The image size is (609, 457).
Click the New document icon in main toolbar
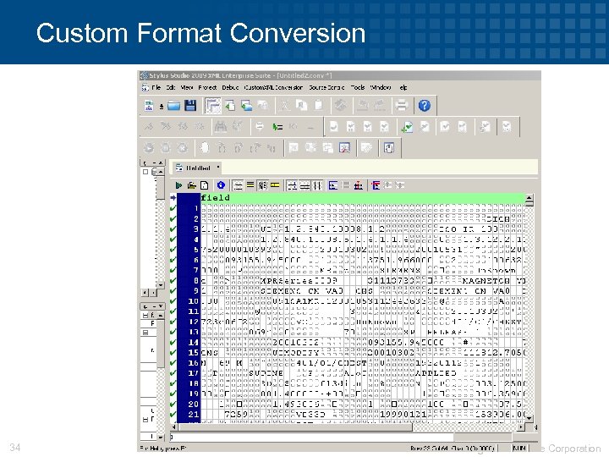[149, 105]
